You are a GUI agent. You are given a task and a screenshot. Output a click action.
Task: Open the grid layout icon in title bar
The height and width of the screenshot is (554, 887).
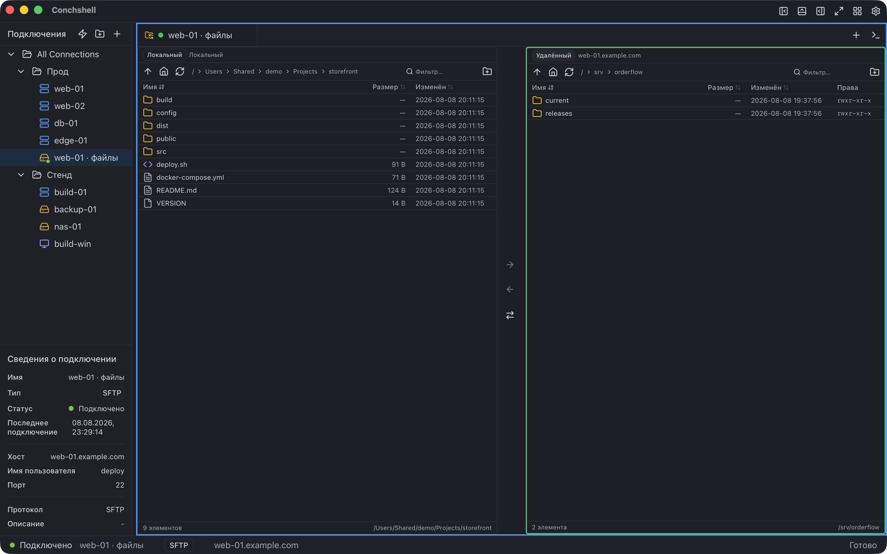[x=857, y=11]
